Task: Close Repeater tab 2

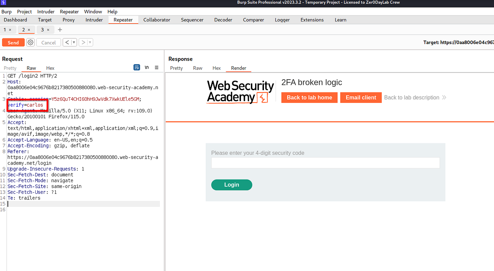Action: click(29, 30)
